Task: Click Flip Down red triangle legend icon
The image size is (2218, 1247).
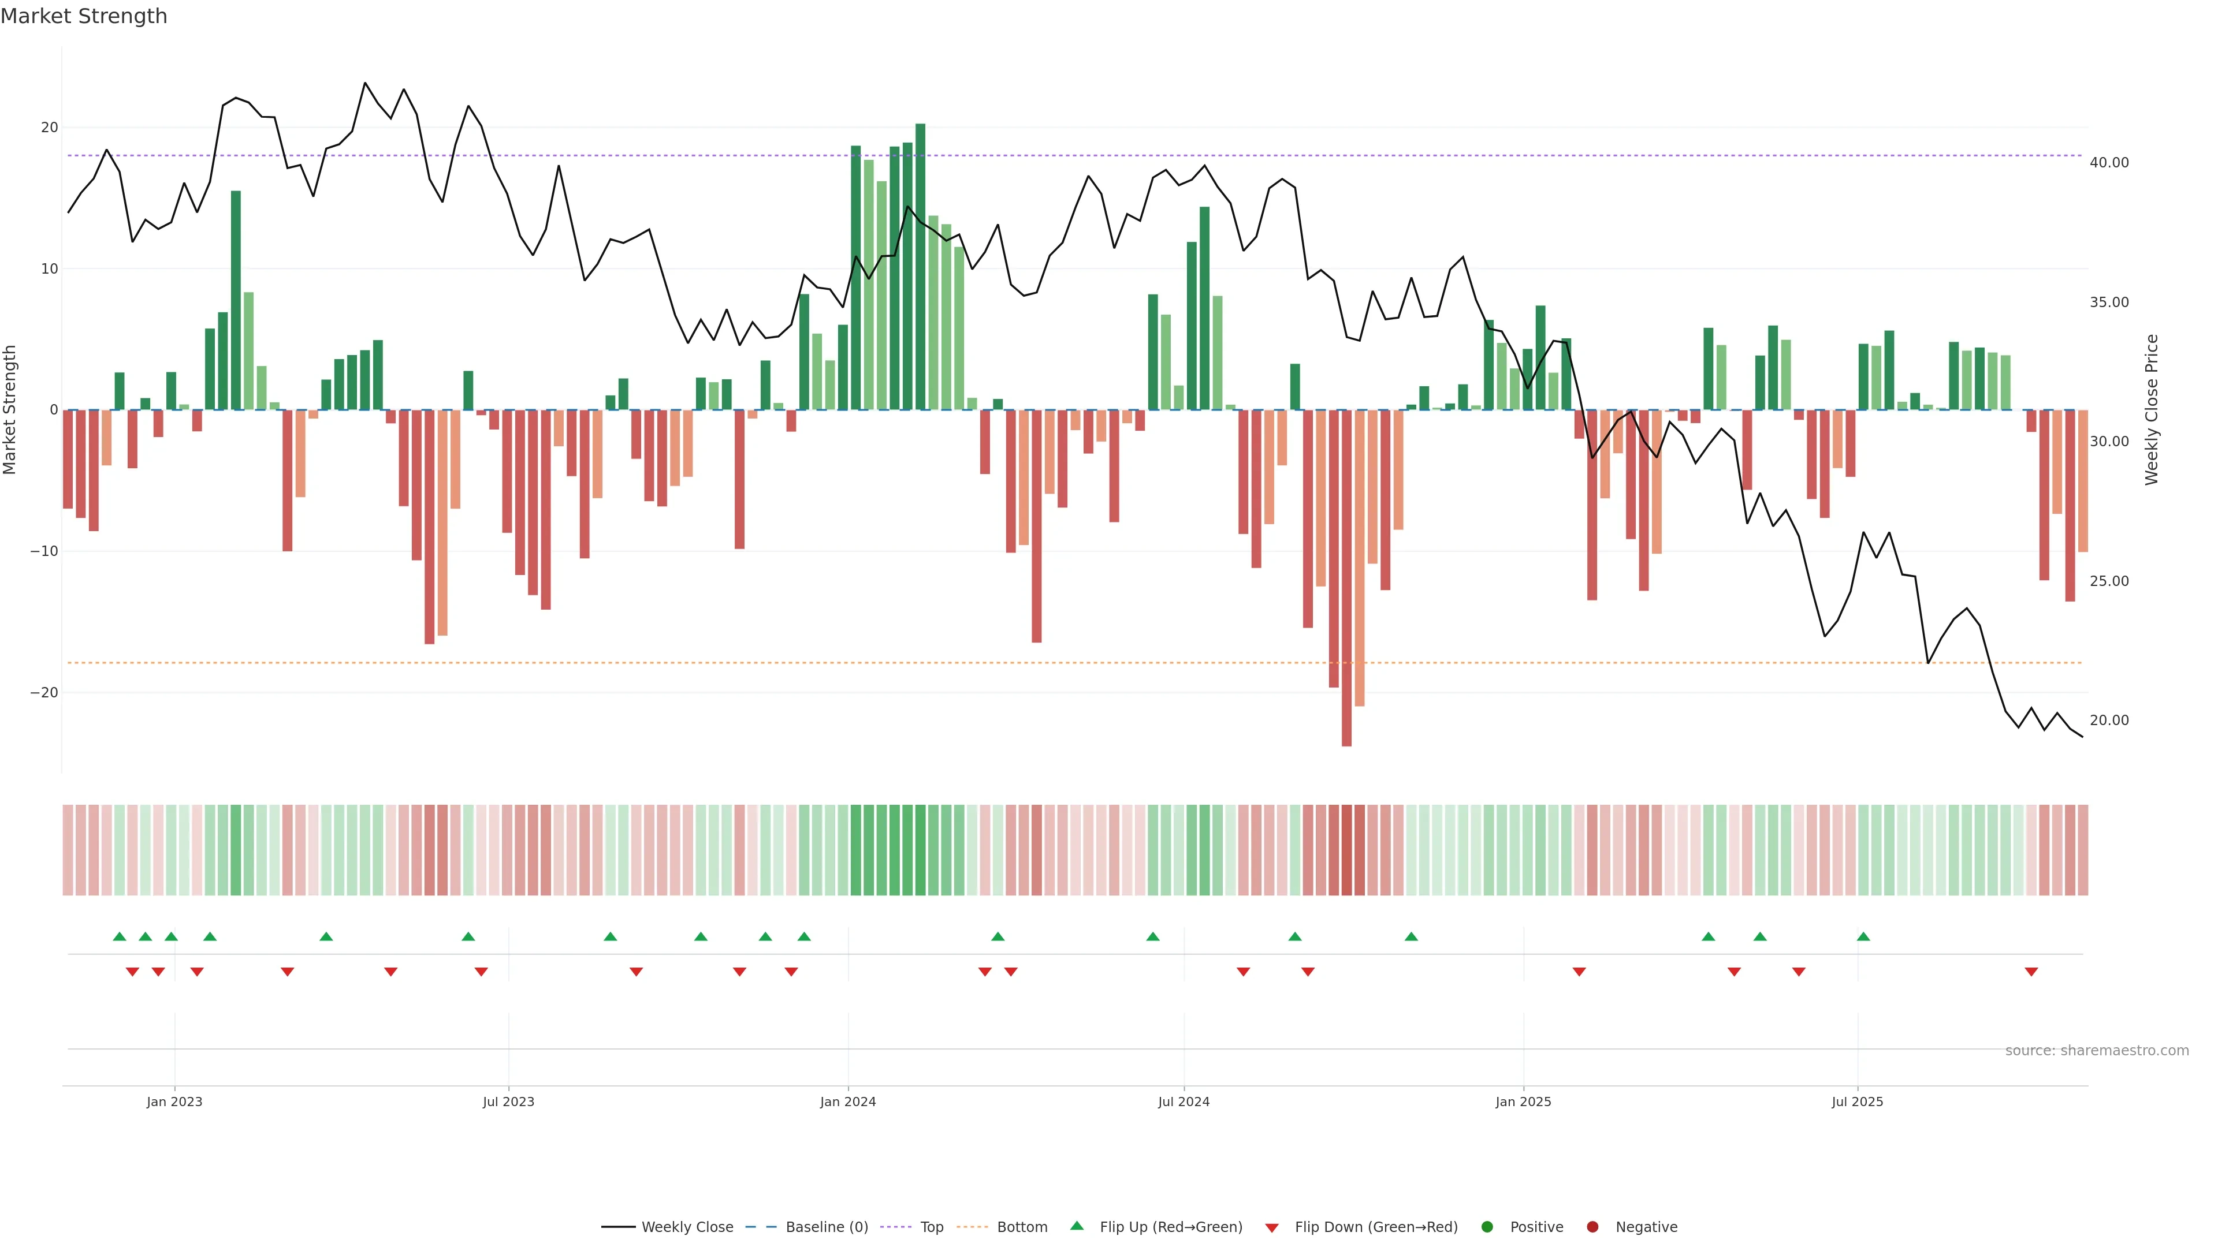Action: [1272, 1227]
